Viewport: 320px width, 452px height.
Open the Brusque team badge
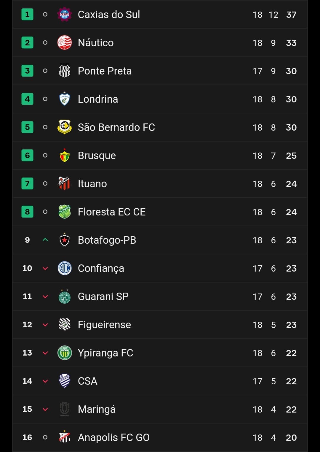click(65, 155)
